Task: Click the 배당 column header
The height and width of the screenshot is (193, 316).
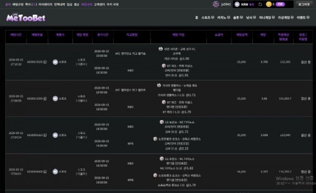Action: pyautogui.click(x=263, y=35)
